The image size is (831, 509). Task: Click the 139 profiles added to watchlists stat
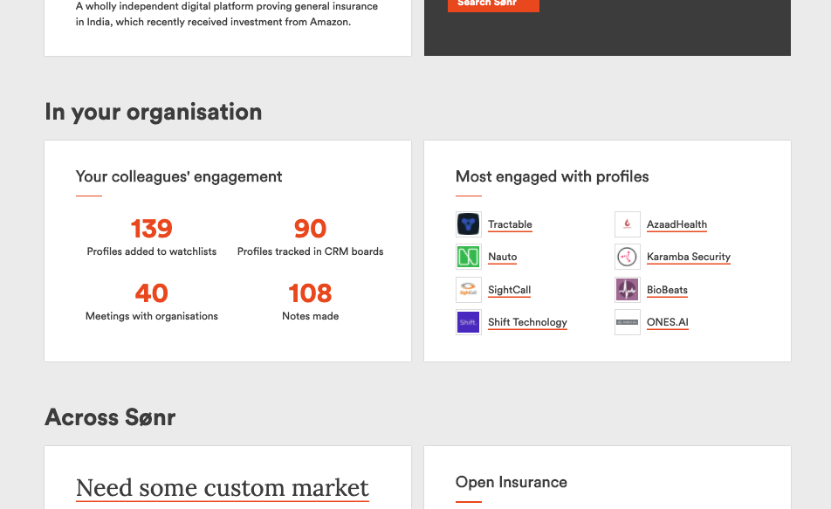(x=152, y=237)
